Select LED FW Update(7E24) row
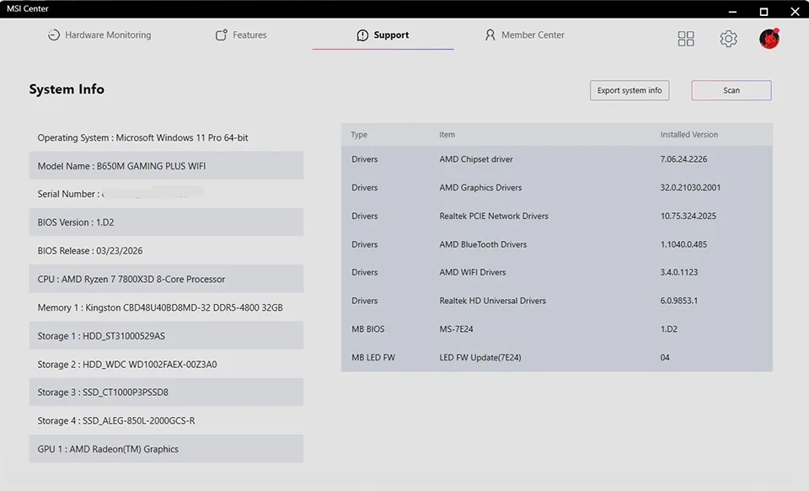Screen dimensions: 809x491 tap(557, 357)
